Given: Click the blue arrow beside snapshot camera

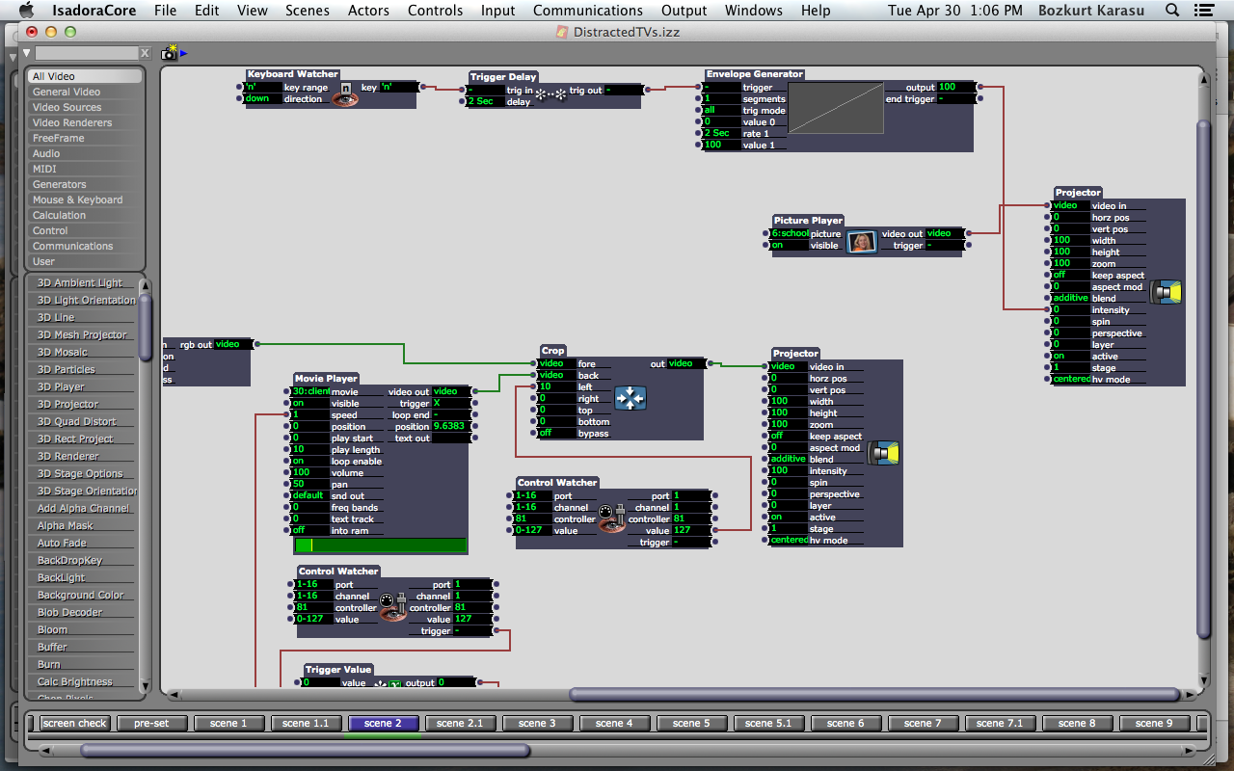Looking at the screenshot, I should (184, 54).
